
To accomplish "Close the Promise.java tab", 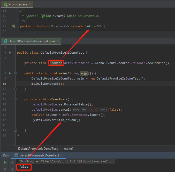I will pos(30,4).
